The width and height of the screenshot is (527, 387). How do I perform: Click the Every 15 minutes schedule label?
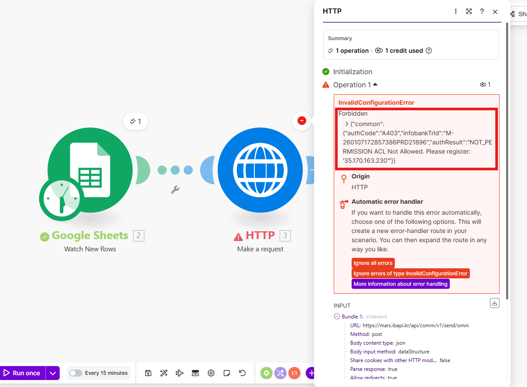[106, 373]
